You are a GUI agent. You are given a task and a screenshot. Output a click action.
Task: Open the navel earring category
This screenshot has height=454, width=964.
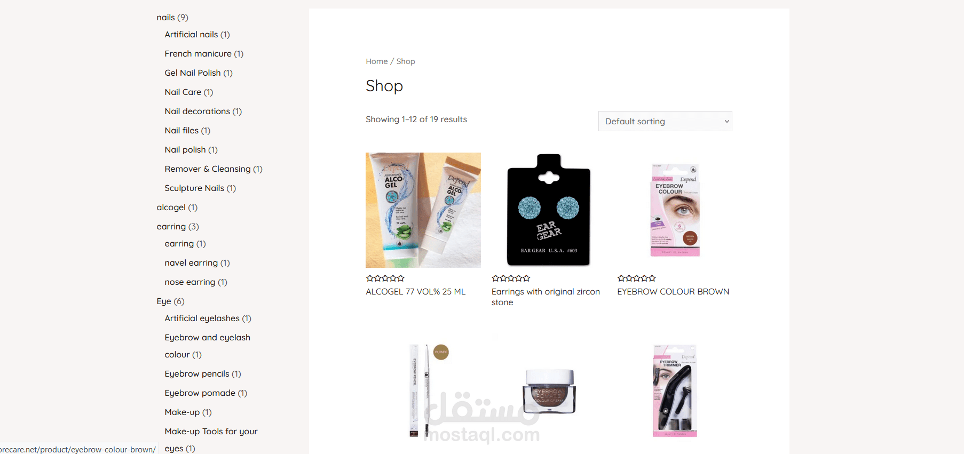(x=191, y=263)
